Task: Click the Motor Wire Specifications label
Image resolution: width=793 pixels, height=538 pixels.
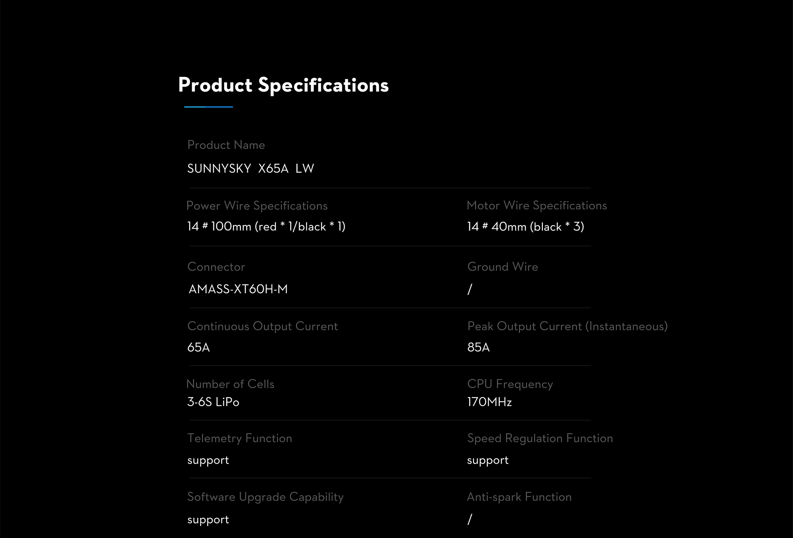Action: coord(537,206)
